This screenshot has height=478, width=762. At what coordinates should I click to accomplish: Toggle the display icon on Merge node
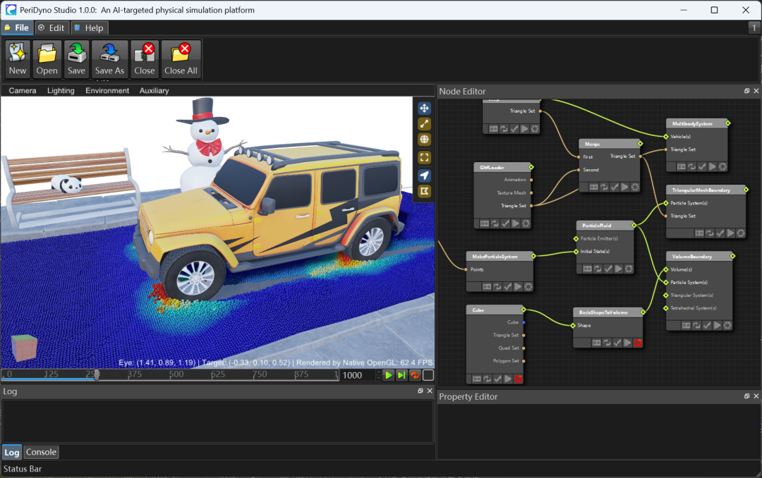pos(594,187)
